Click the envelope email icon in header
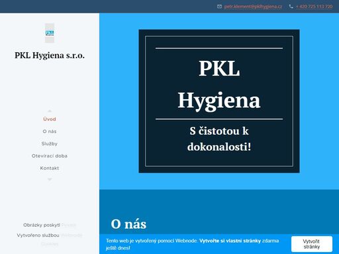 coord(219,7)
